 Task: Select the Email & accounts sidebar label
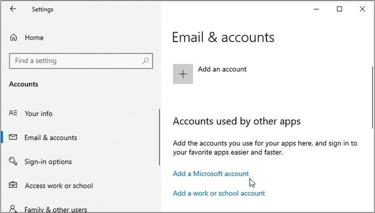tap(51, 138)
